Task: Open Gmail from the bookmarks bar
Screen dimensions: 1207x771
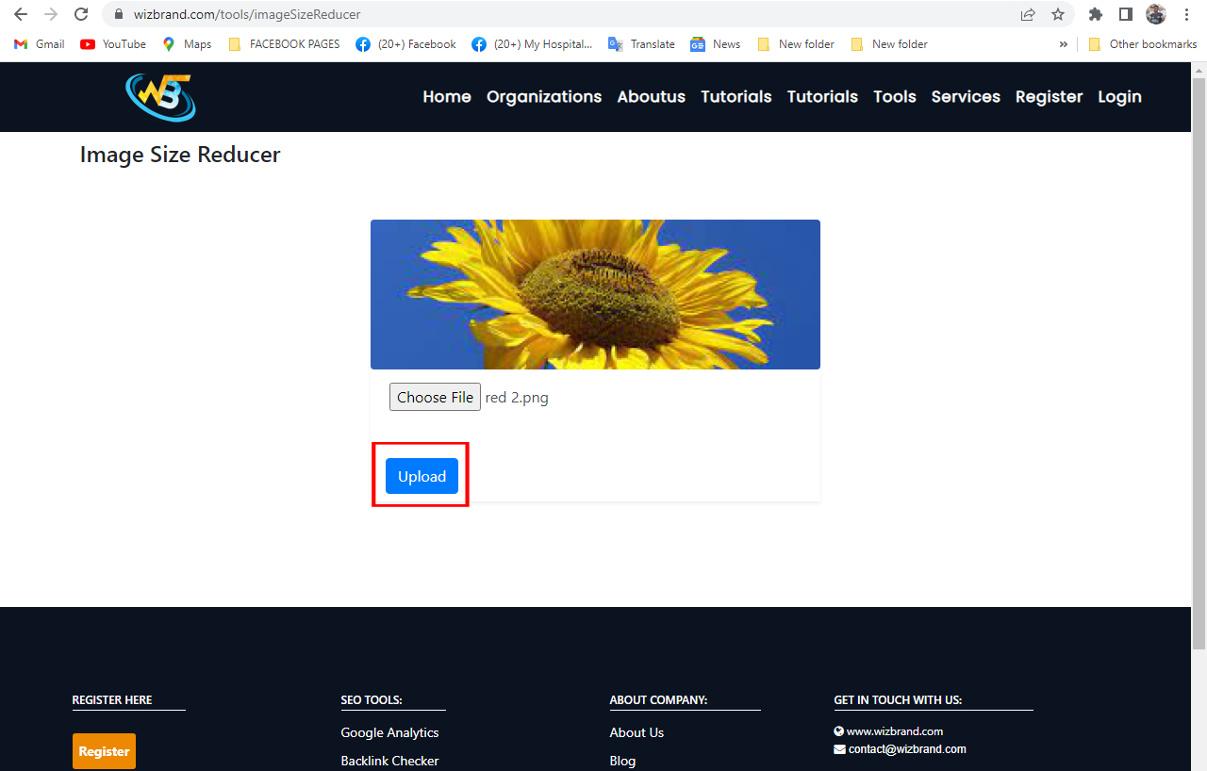Action: coord(38,43)
